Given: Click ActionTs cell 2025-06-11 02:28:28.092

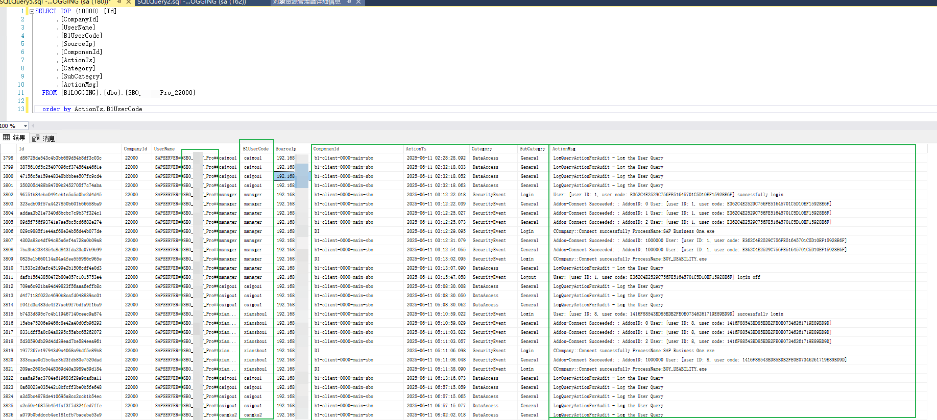Looking at the screenshot, I should pos(437,158).
